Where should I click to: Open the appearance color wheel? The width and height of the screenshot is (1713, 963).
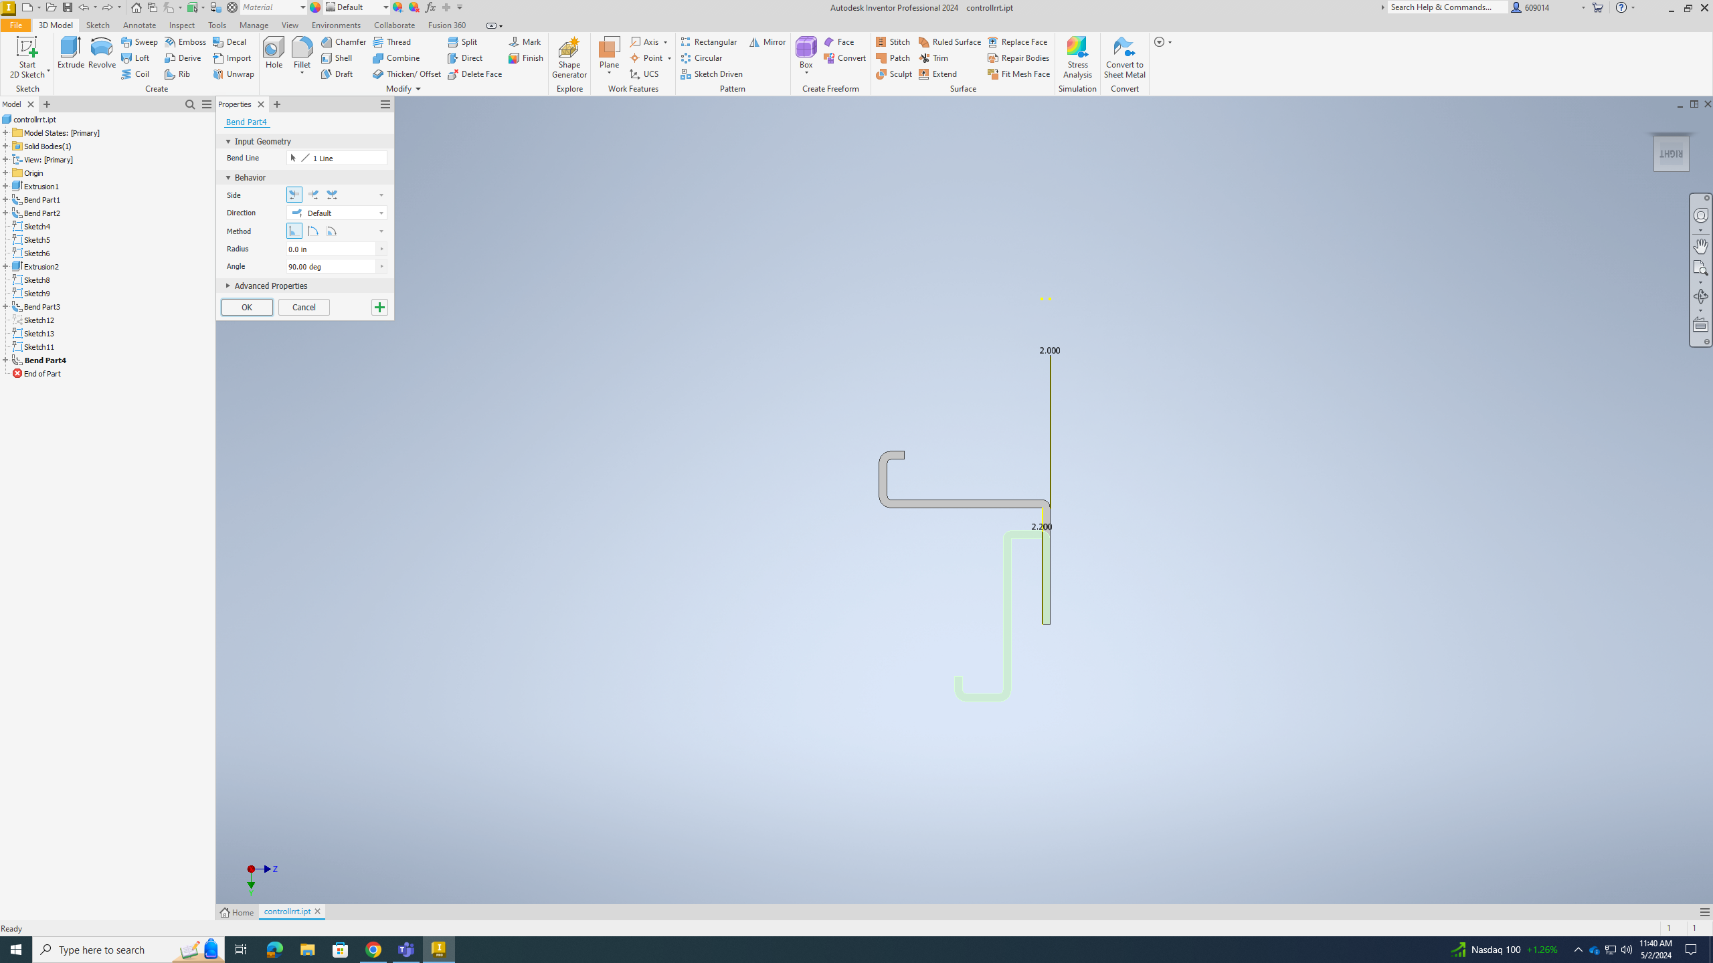(x=314, y=7)
